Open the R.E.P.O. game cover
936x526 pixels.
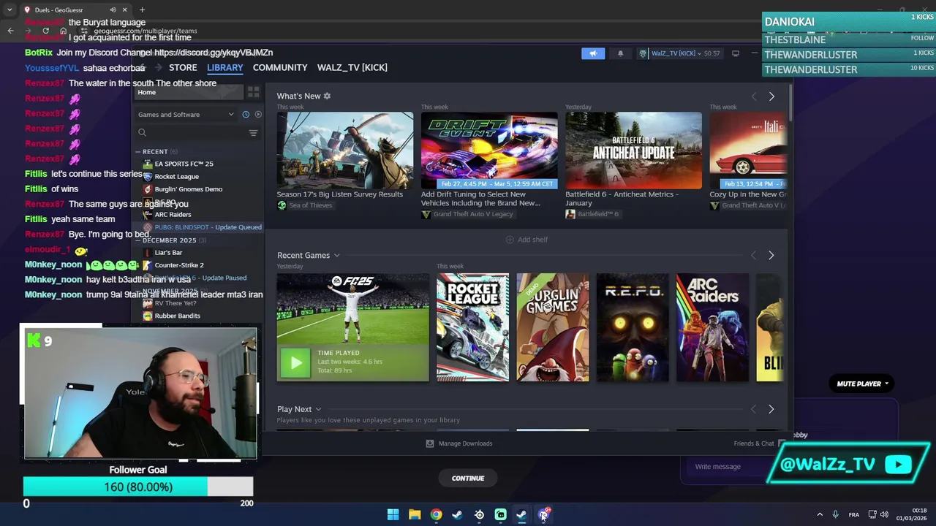(x=633, y=327)
